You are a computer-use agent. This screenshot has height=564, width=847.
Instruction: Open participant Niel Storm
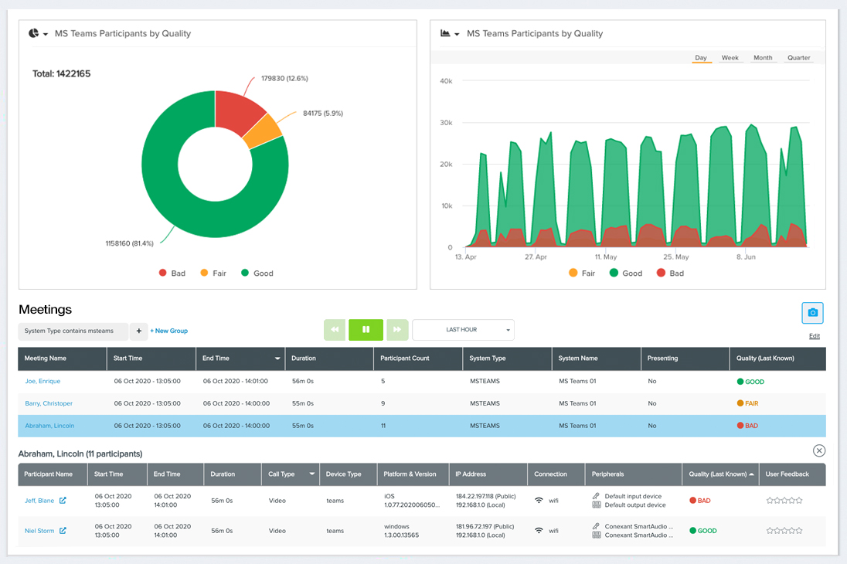click(x=39, y=531)
